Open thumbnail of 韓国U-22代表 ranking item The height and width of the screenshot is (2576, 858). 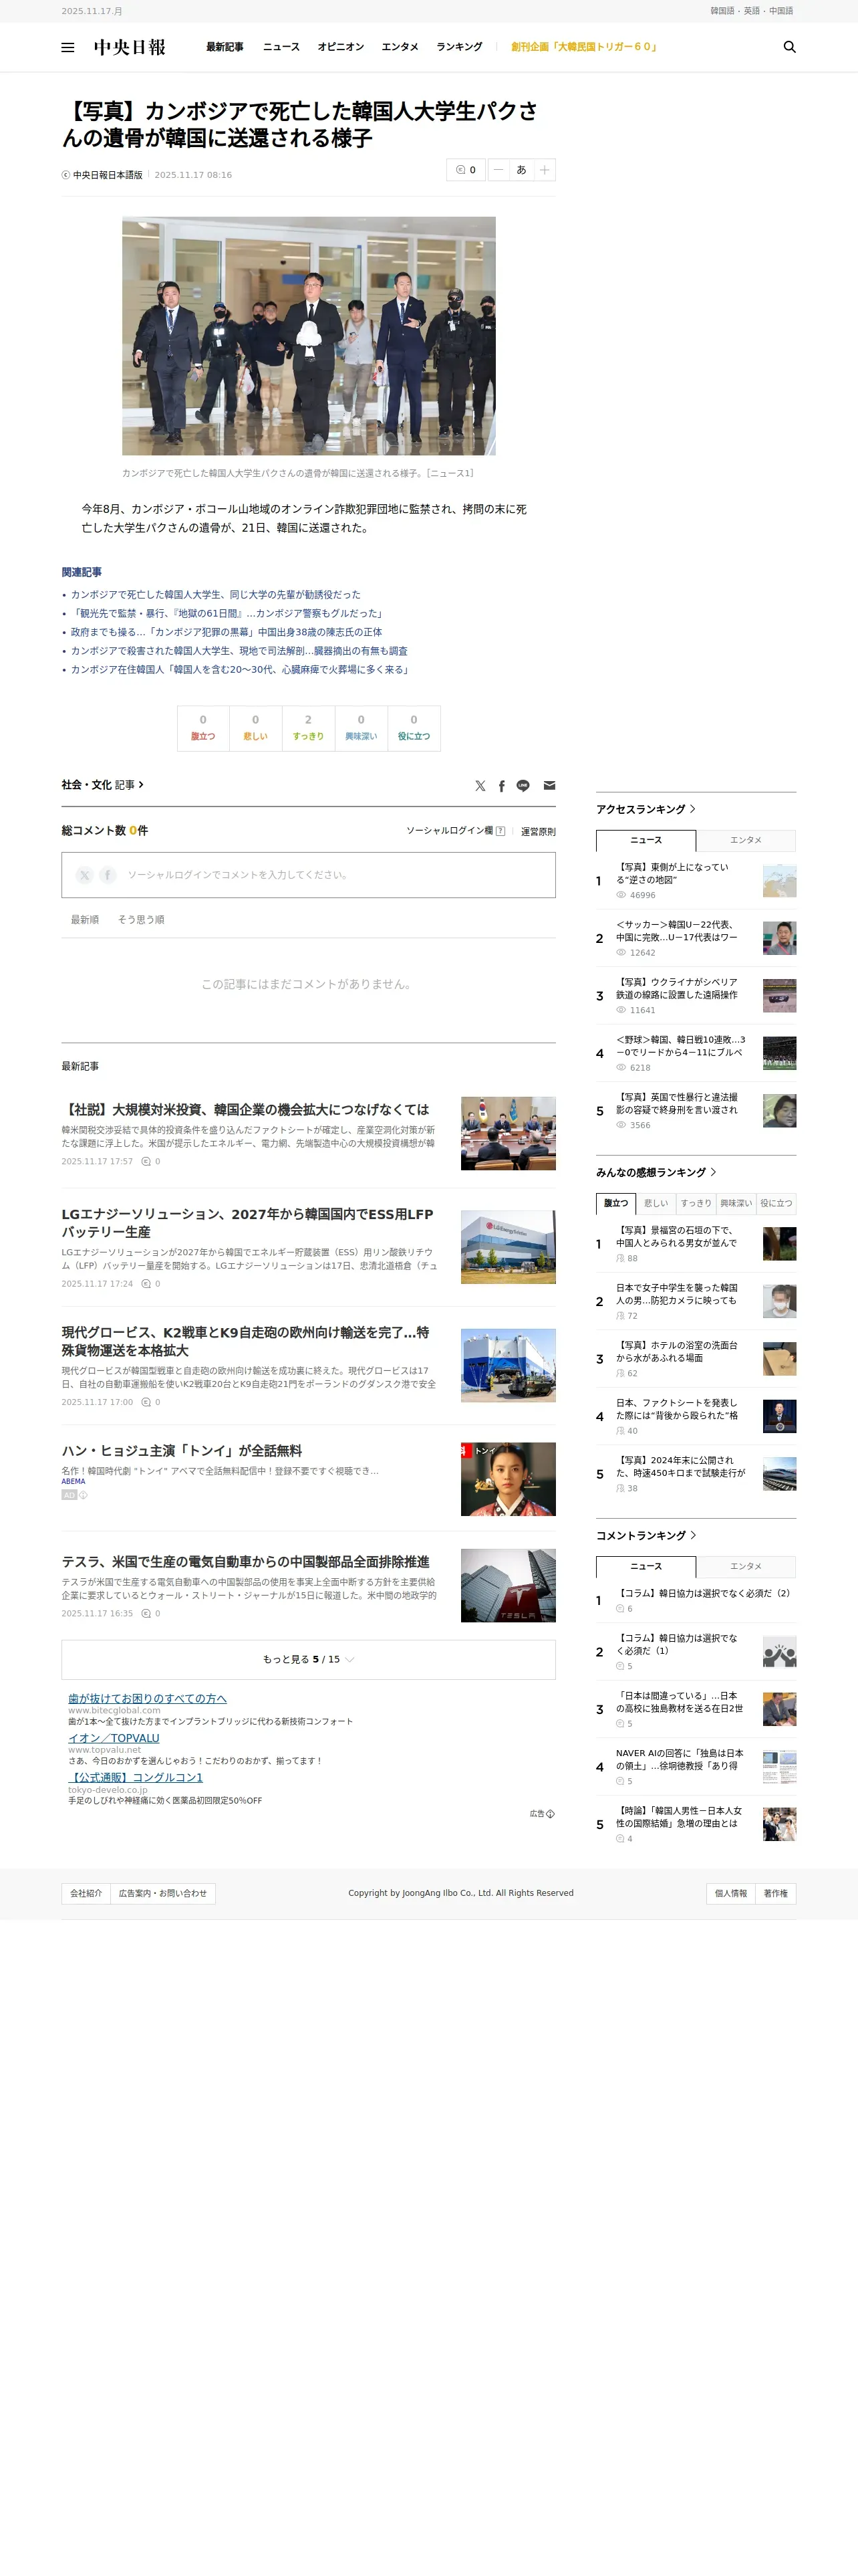click(x=779, y=939)
